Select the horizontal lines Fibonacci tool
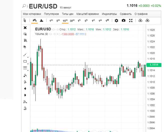Image resolution: width=166 pixels, height=132 pixels. [25, 68]
